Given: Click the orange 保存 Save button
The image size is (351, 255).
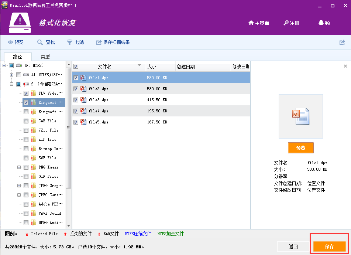Looking at the screenshot, I should click(329, 246).
